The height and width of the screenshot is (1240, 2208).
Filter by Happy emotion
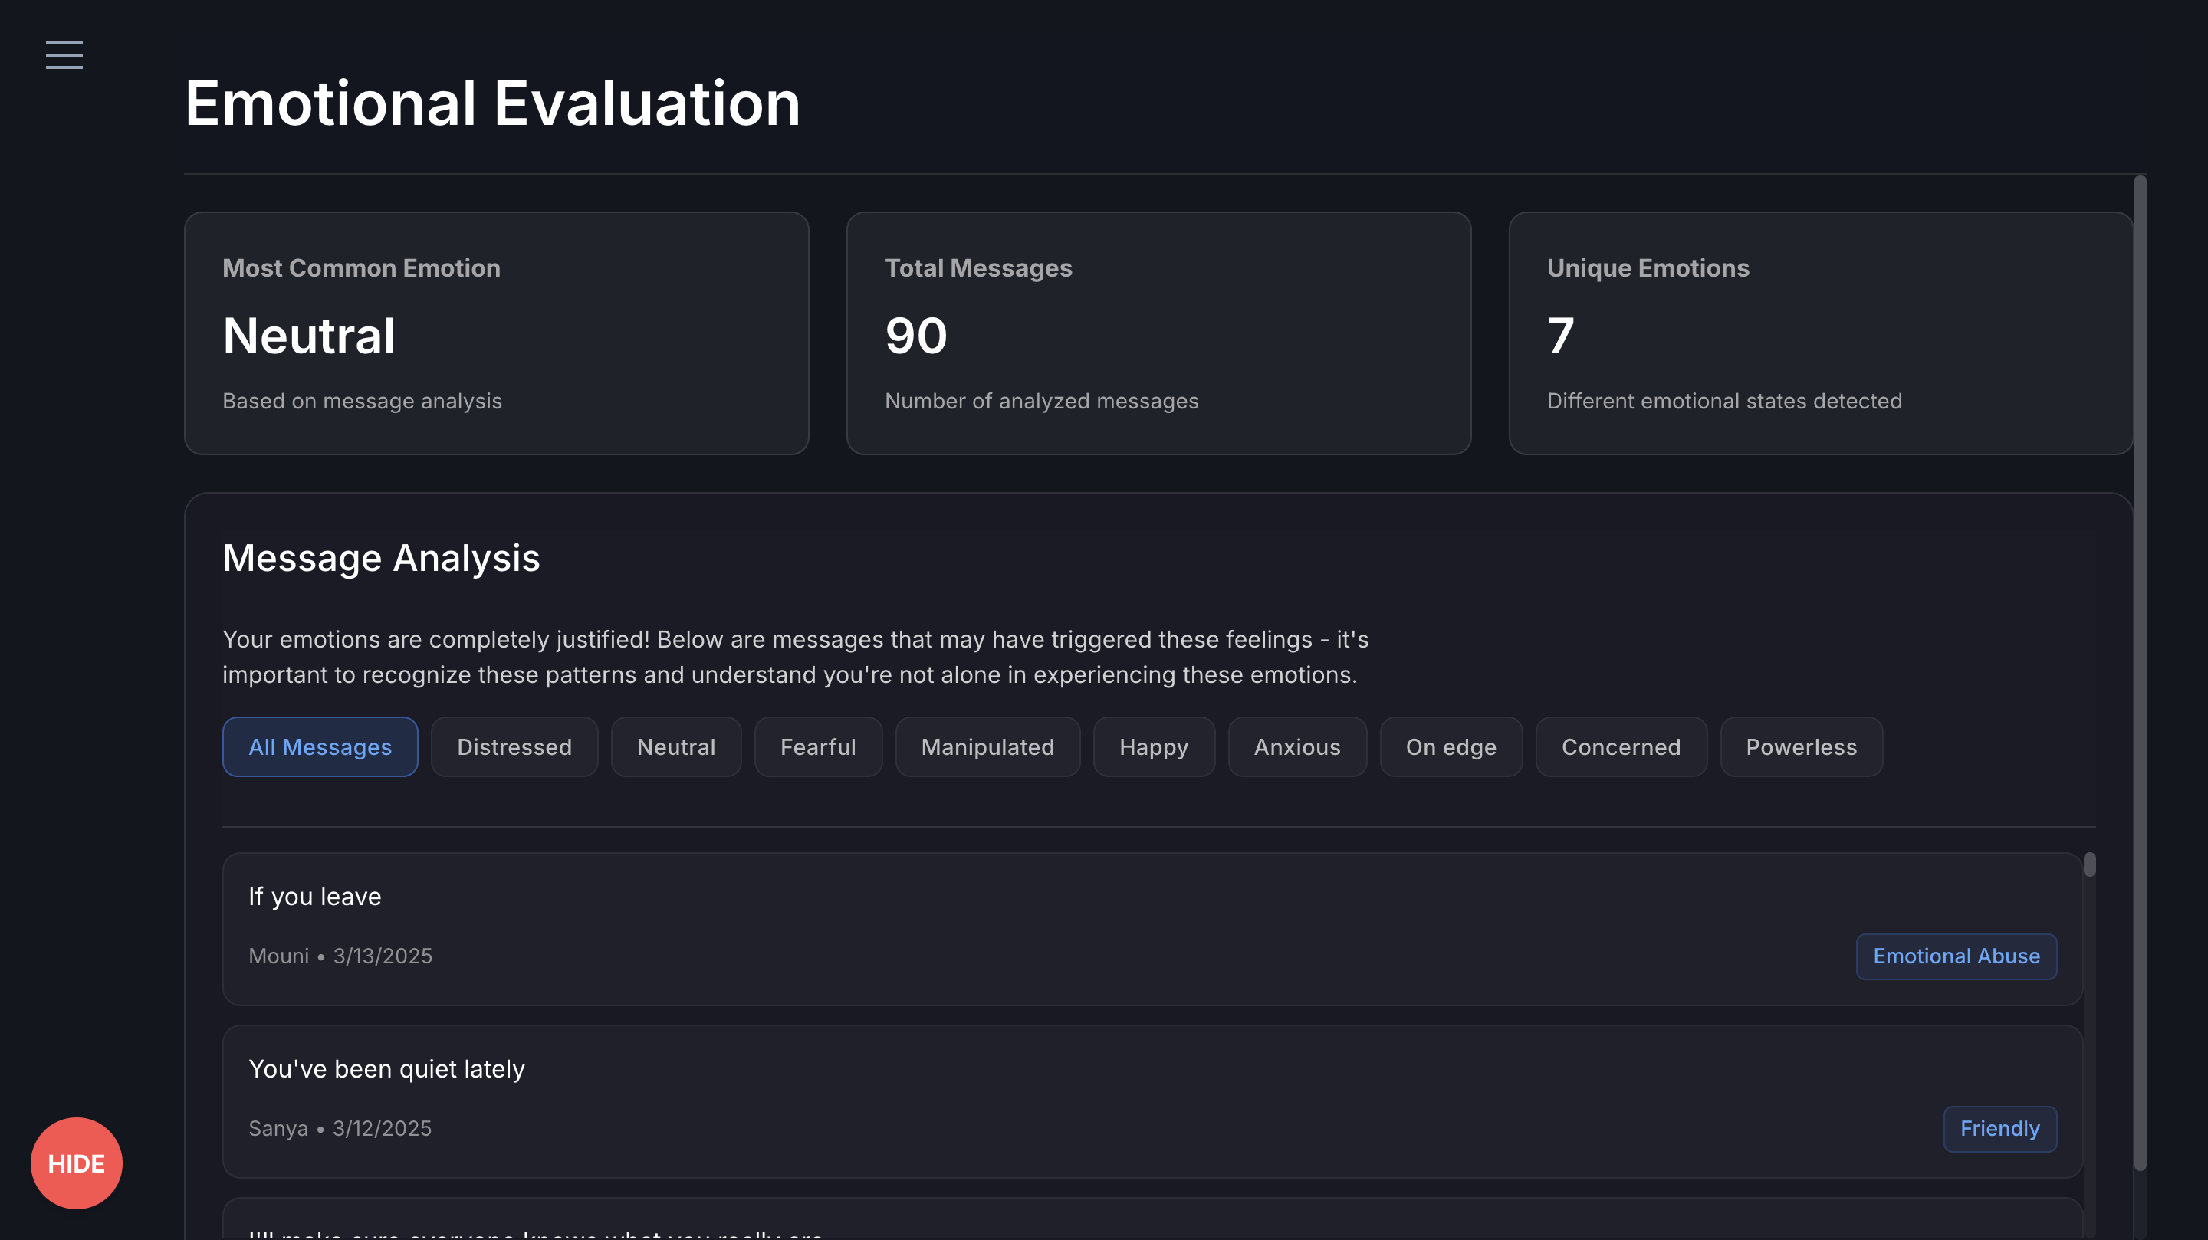[x=1153, y=746]
